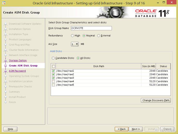Click the installer icon in the title bar
Viewport: 178px width, 134px height.
point(4,3)
